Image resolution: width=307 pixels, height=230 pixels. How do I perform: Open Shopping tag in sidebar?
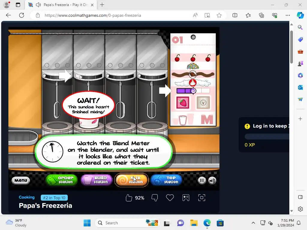pos(300,40)
